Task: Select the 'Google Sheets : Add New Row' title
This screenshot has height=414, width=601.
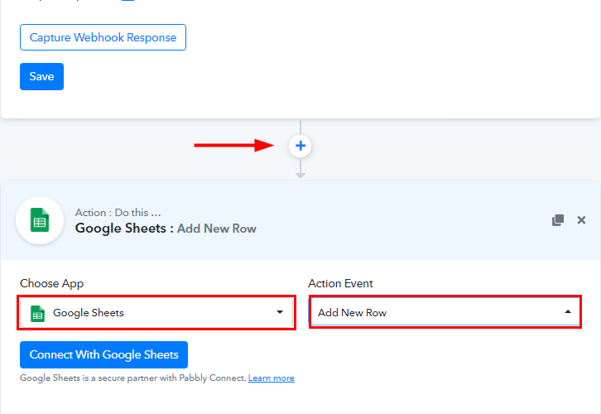Action: click(x=166, y=229)
